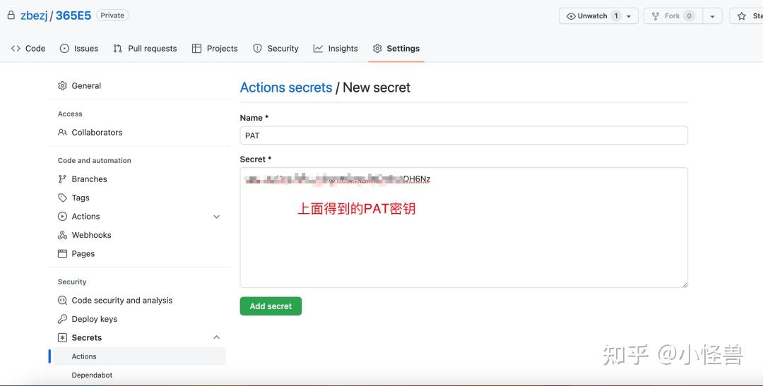Click the Tags label icon
Screen dimensions: 763x386
pyautogui.click(x=62, y=198)
